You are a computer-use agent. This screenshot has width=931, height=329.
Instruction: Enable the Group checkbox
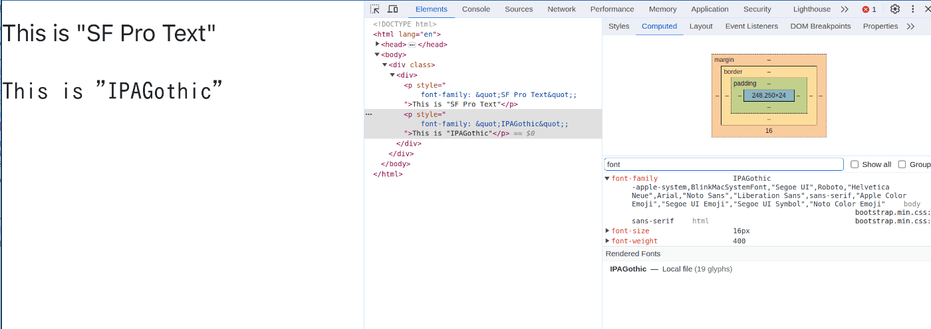902,164
